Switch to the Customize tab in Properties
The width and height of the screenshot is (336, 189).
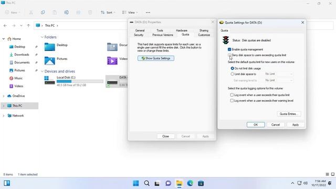point(204,35)
